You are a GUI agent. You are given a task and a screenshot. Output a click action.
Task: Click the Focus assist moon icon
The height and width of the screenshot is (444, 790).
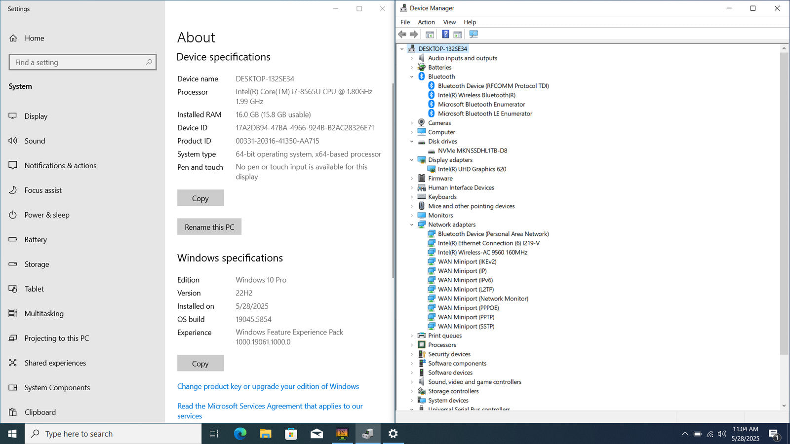(x=13, y=190)
